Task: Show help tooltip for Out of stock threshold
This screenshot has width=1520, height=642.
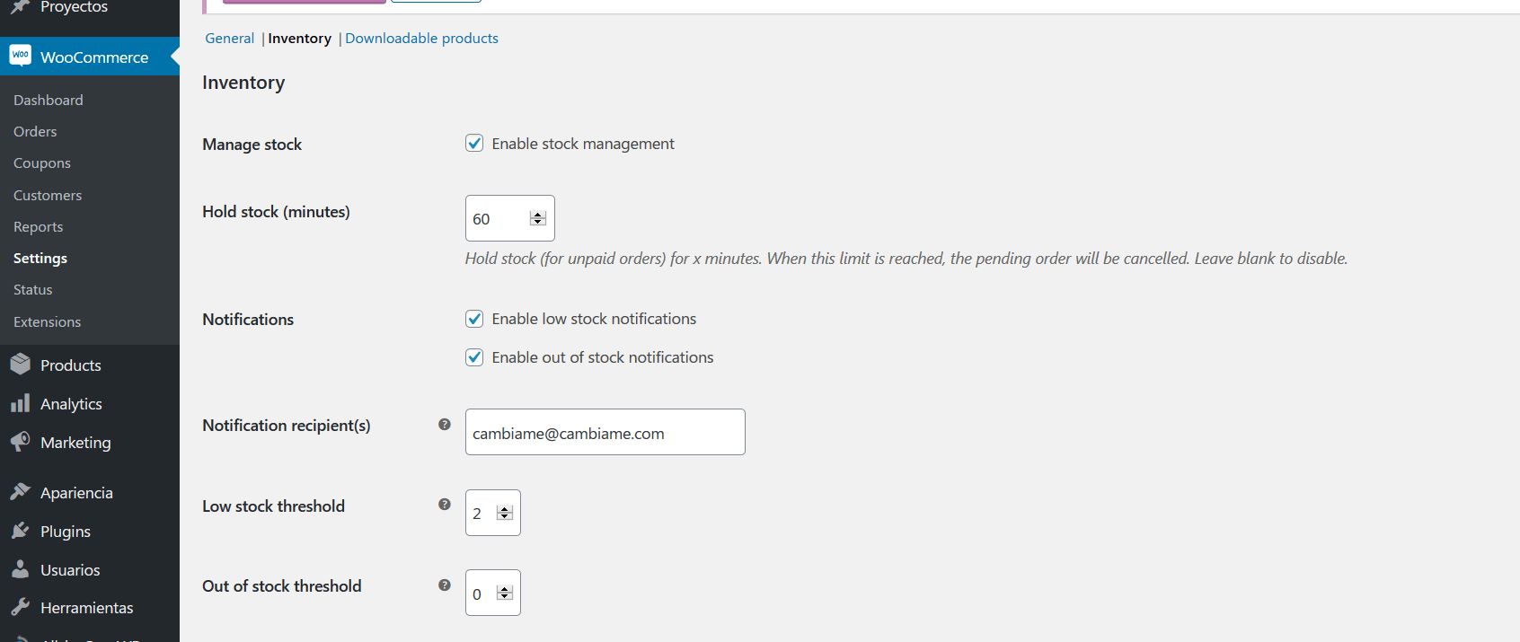Action: 445,585
